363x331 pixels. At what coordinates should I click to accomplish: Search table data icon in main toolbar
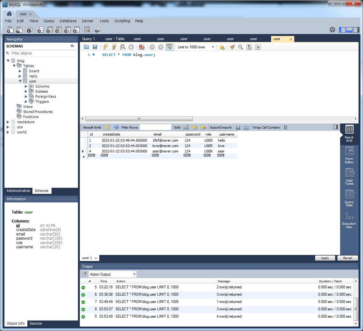click(87, 29)
